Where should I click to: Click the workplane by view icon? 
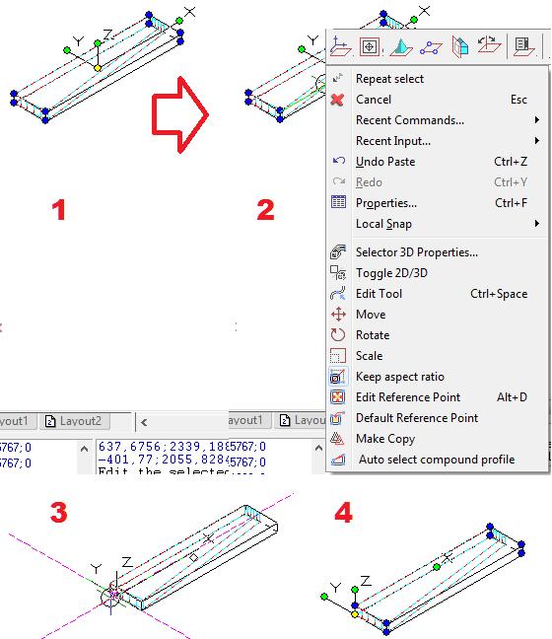point(370,46)
